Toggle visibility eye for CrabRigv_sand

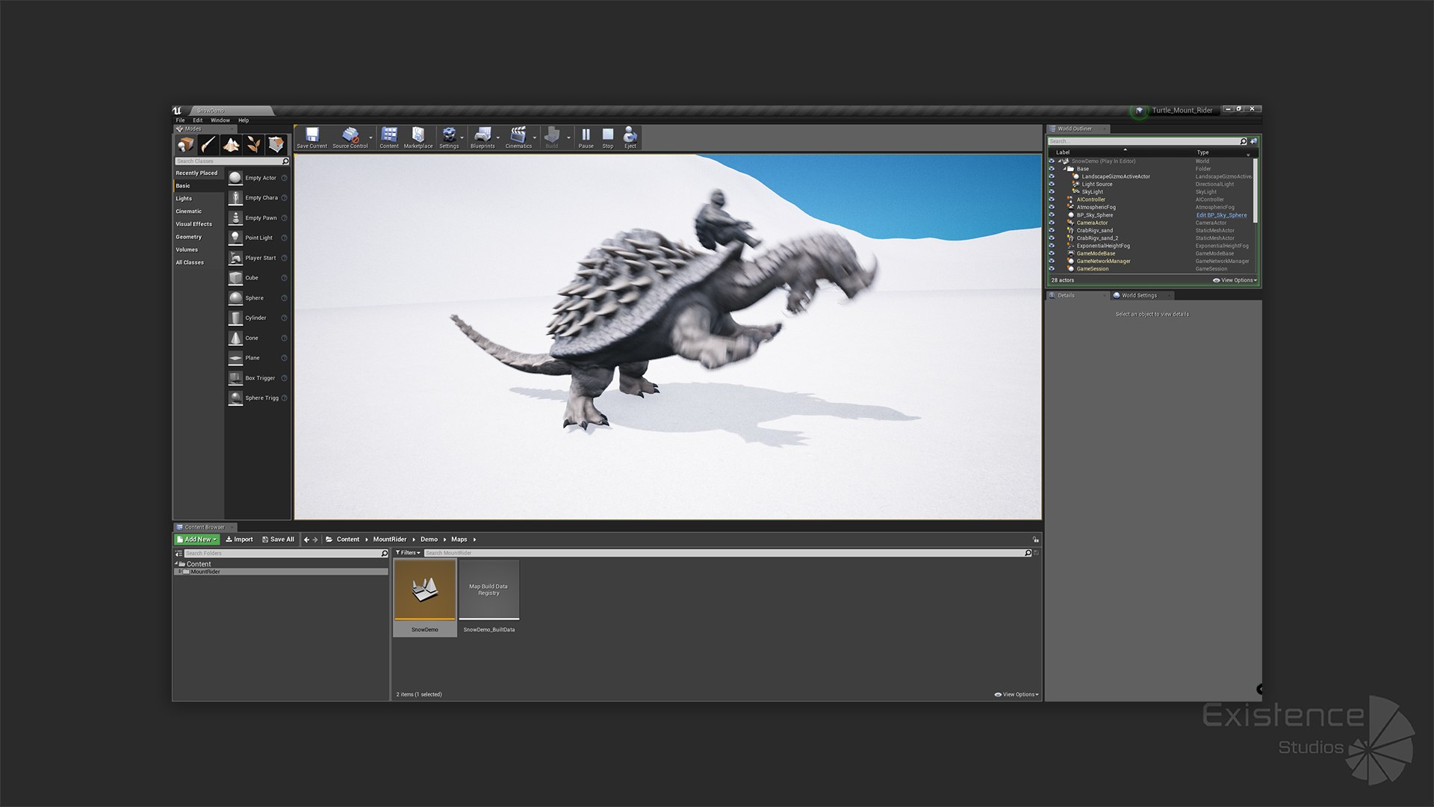[x=1052, y=230]
